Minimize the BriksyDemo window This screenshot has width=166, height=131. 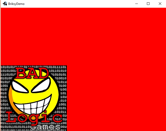(x=137, y=4)
